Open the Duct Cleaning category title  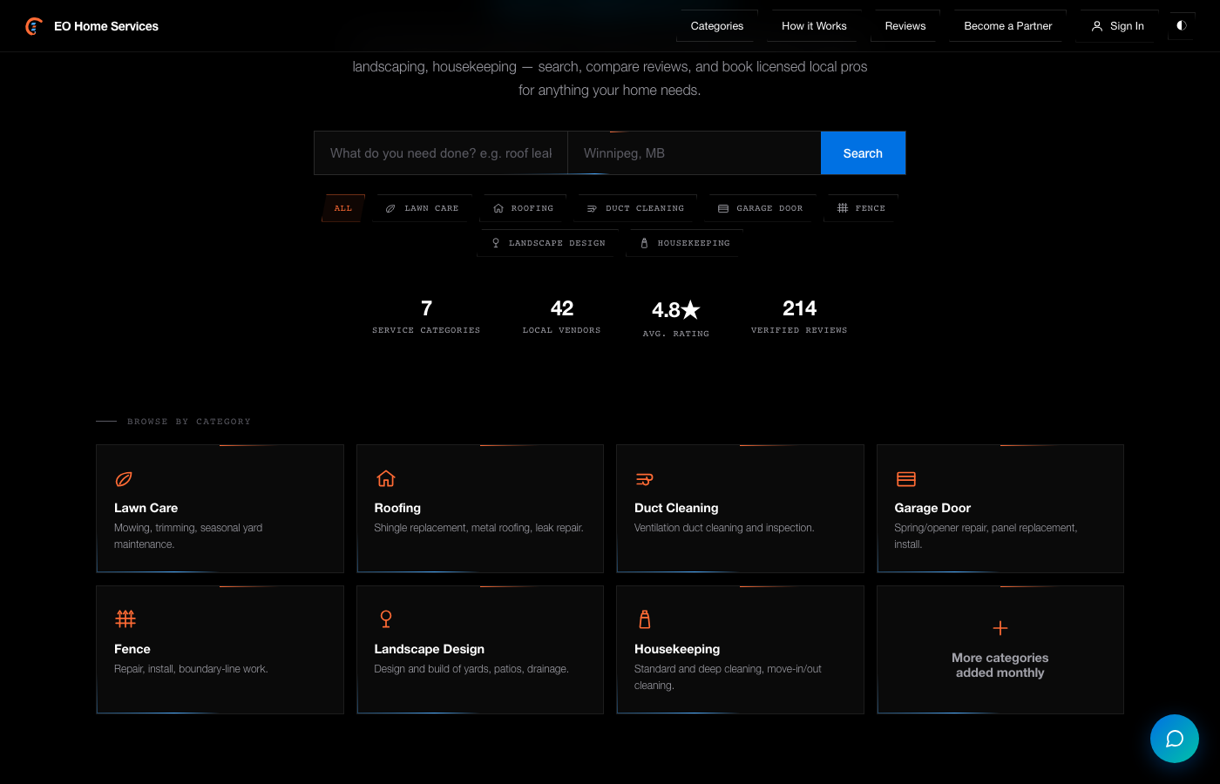(676, 508)
